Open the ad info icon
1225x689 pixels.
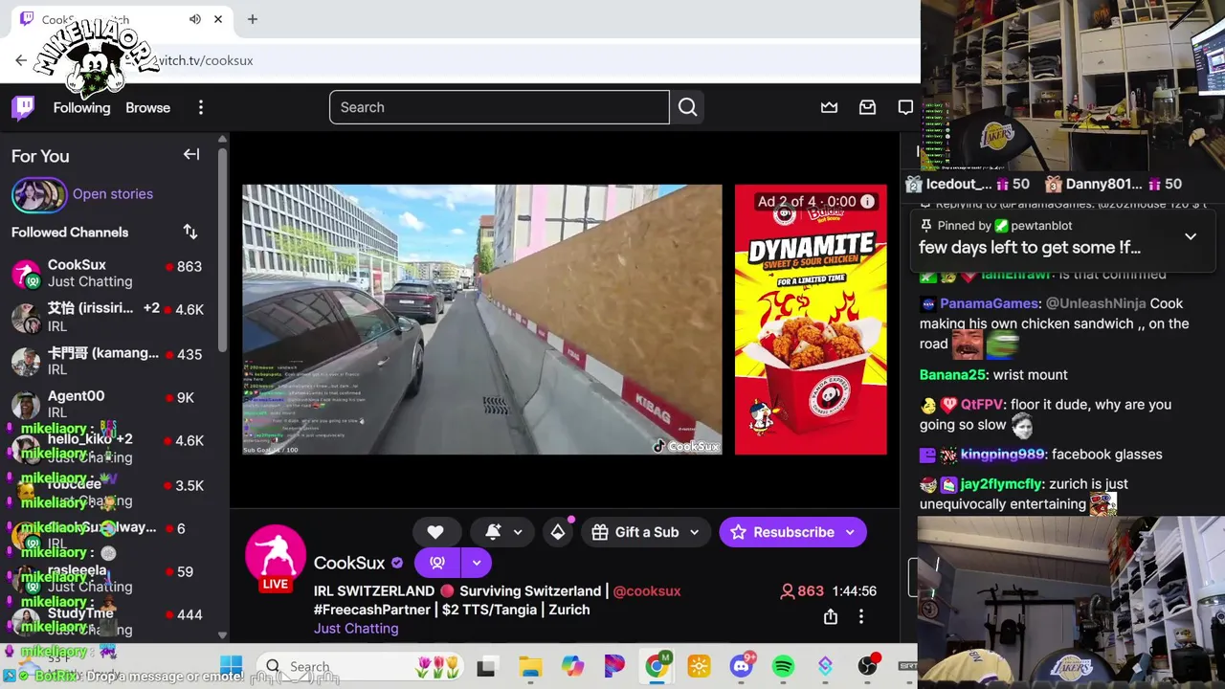tap(867, 201)
